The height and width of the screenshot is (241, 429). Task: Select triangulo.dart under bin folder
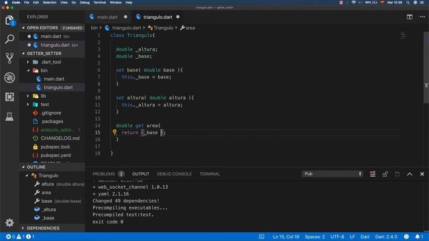[52, 88]
